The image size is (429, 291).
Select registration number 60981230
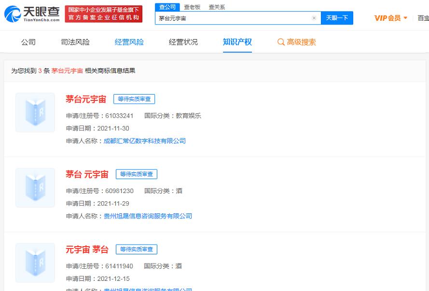[119, 191]
